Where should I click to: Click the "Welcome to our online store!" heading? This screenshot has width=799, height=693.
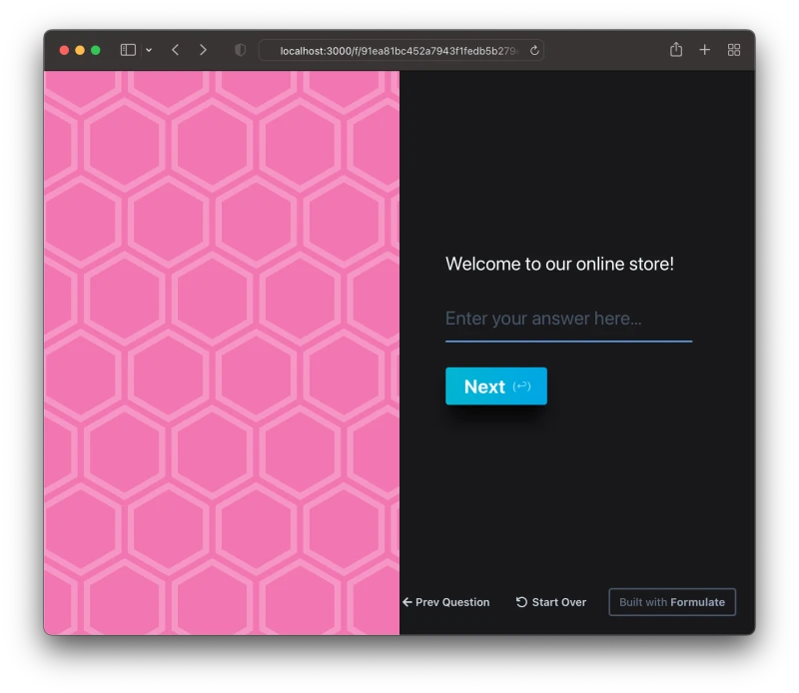point(559,265)
